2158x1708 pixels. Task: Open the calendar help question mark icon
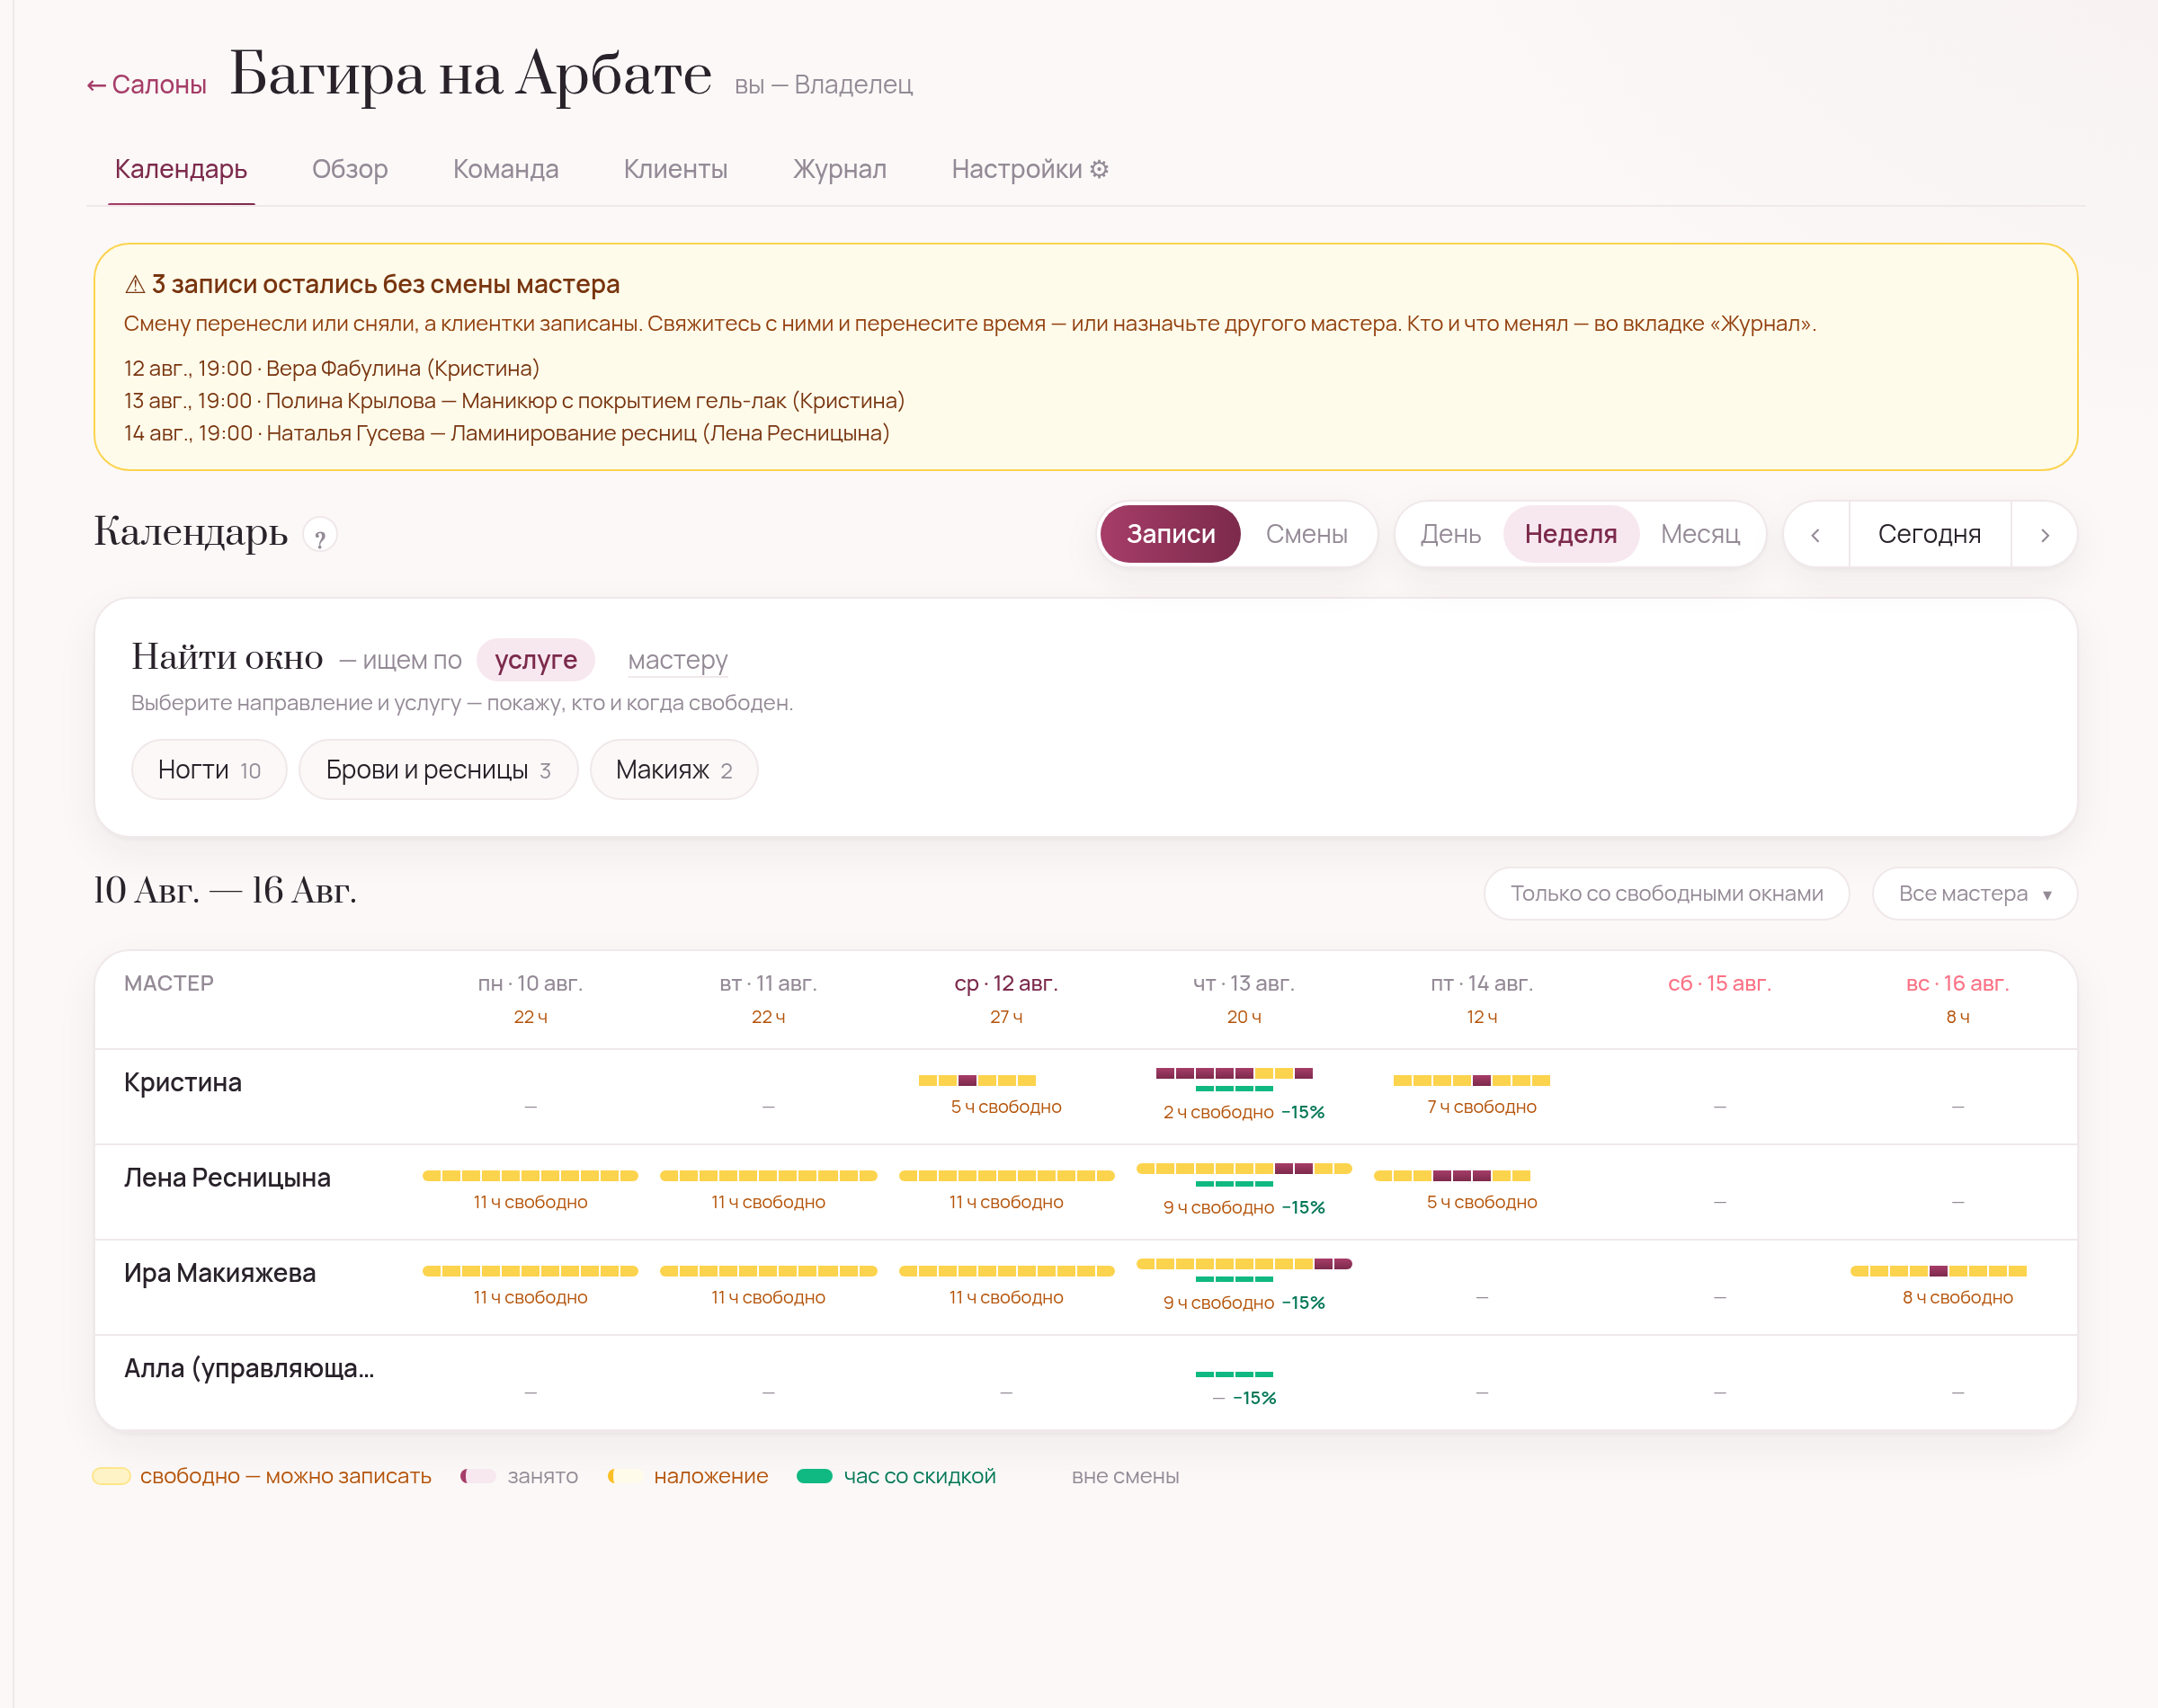(x=320, y=537)
